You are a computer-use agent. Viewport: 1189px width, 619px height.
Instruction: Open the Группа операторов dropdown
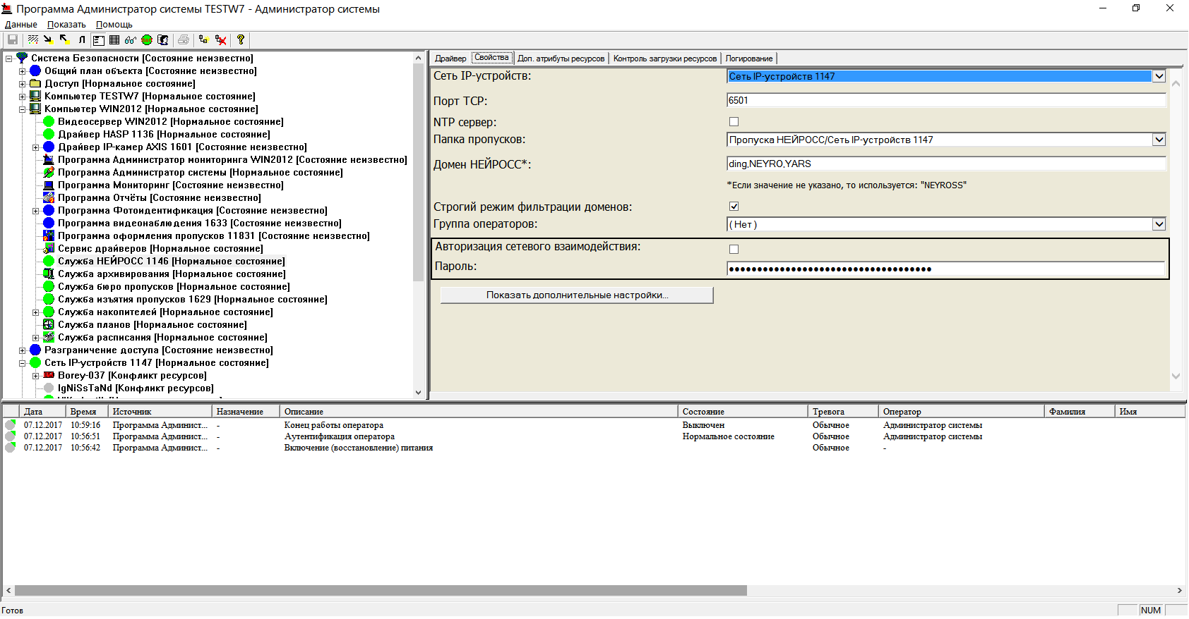[1159, 224]
